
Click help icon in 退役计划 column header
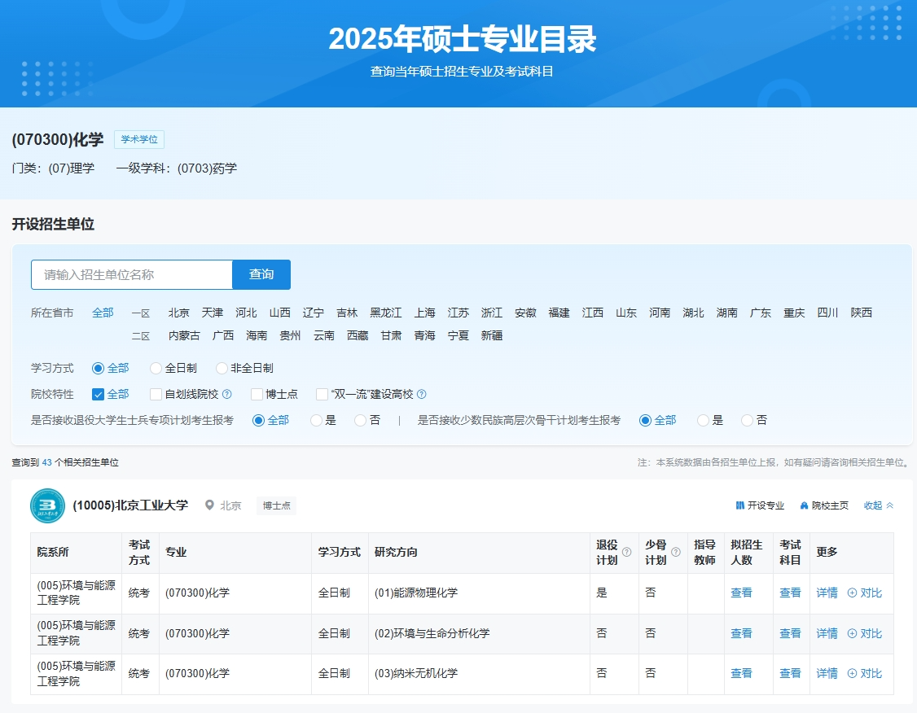626,552
